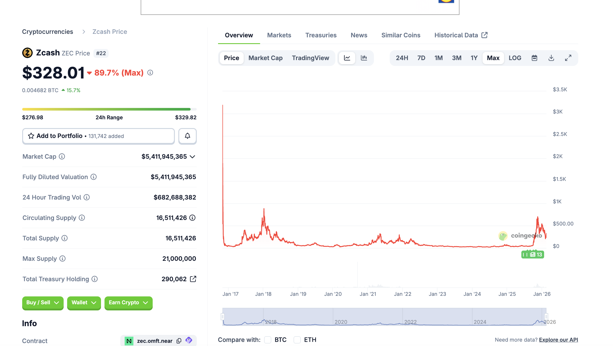
Task: Open the Treasuries tab
Action: (x=321, y=35)
